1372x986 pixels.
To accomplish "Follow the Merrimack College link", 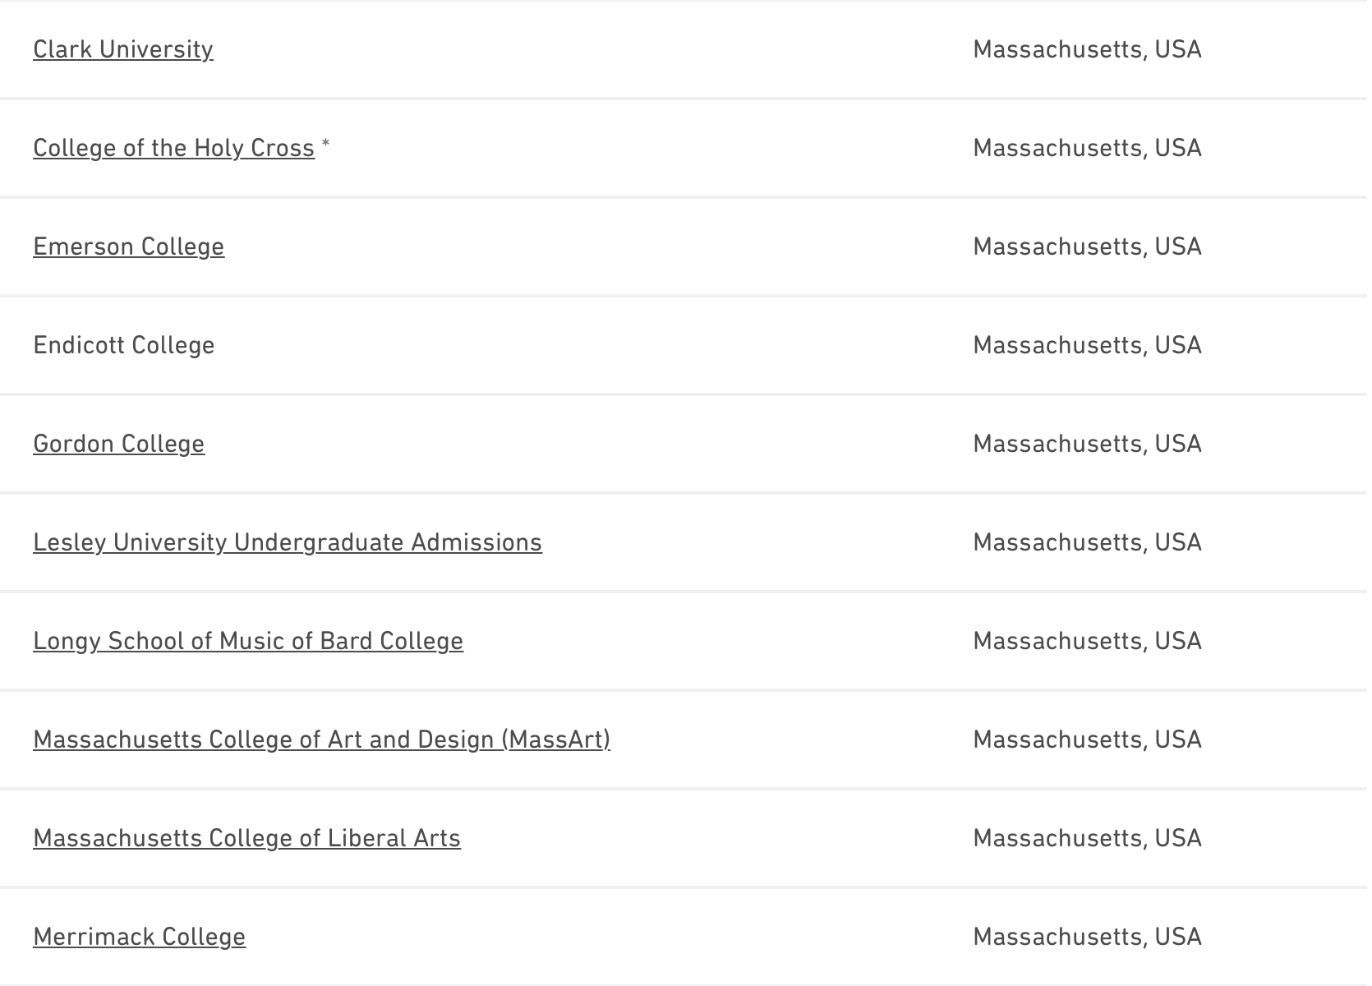I will pyautogui.click(x=139, y=937).
